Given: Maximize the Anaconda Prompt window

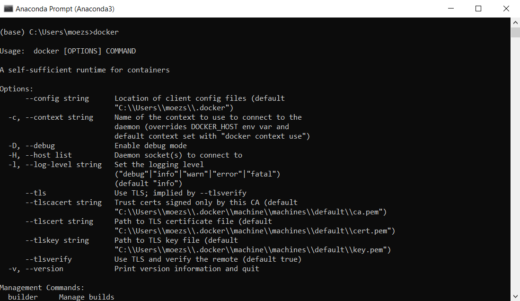Looking at the screenshot, I should click(478, 9).
